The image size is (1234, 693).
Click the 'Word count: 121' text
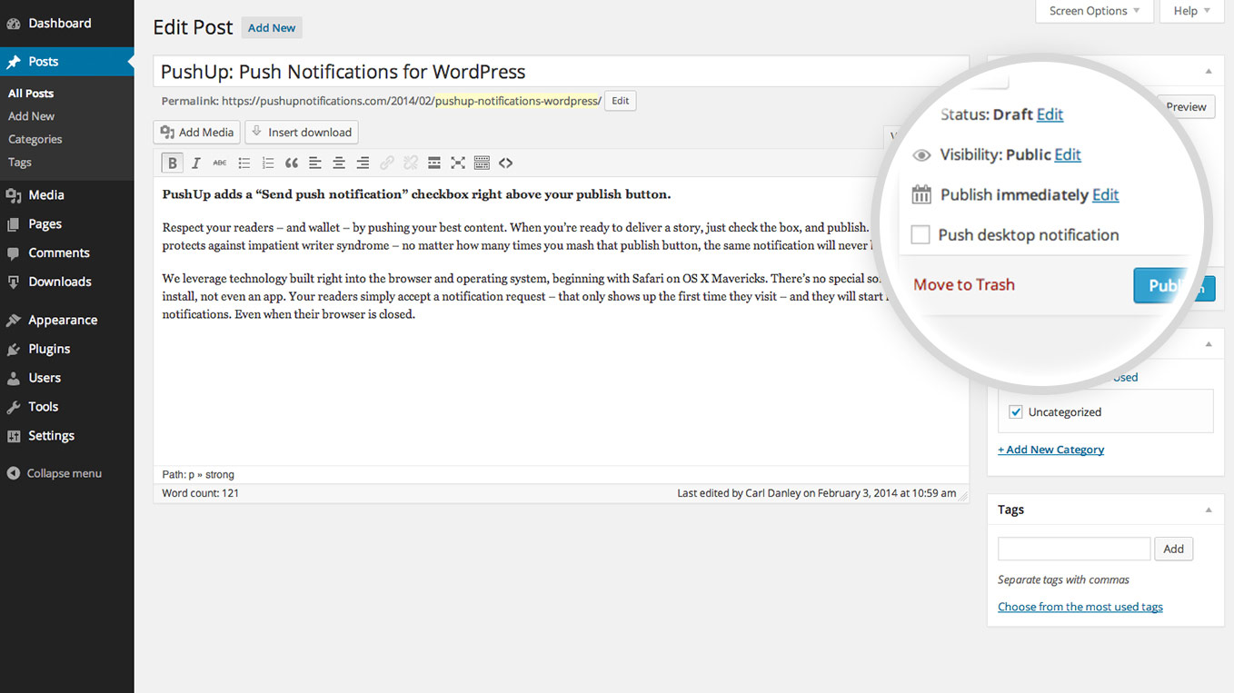(x=201, y=493)
